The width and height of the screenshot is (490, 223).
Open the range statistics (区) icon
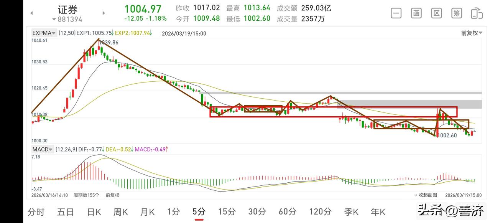pyautogui.click(x=436, y=13)
